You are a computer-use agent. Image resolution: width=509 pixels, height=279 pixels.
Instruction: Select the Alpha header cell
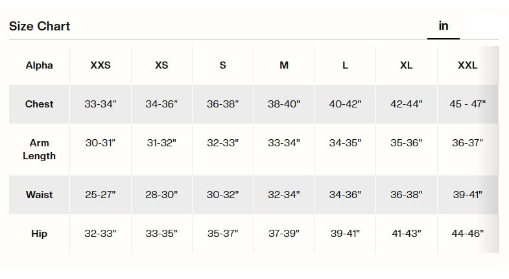click(x=40, y=65)
